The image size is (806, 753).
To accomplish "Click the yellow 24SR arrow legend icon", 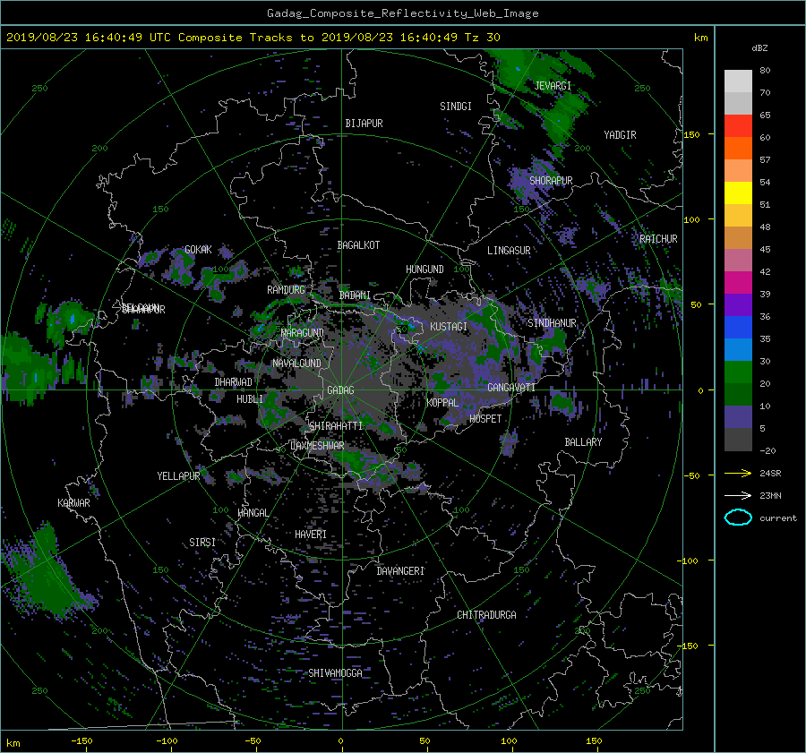I will click(x=738, y=473).
